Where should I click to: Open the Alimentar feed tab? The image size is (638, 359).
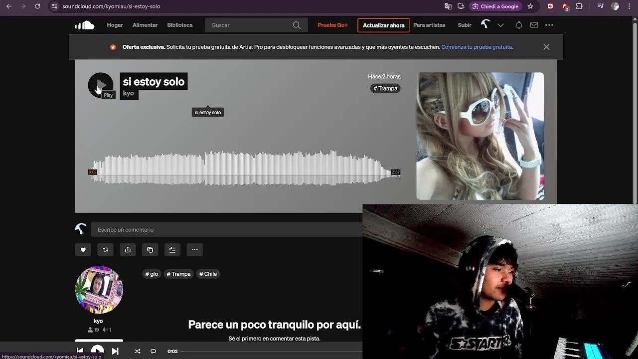pos(145,25)
